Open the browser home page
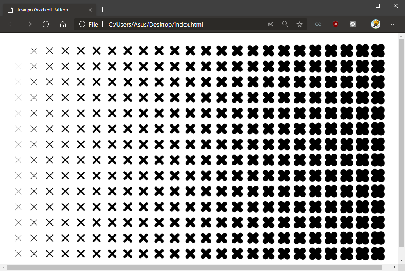The width and height of the screenshot is (405, 271). (x=62, y=24)
